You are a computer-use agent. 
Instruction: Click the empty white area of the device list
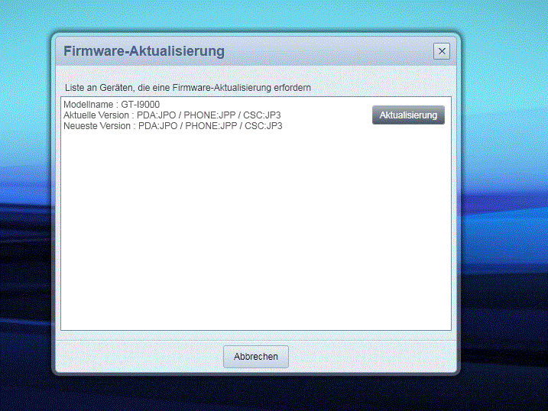(x=256, y=231)
